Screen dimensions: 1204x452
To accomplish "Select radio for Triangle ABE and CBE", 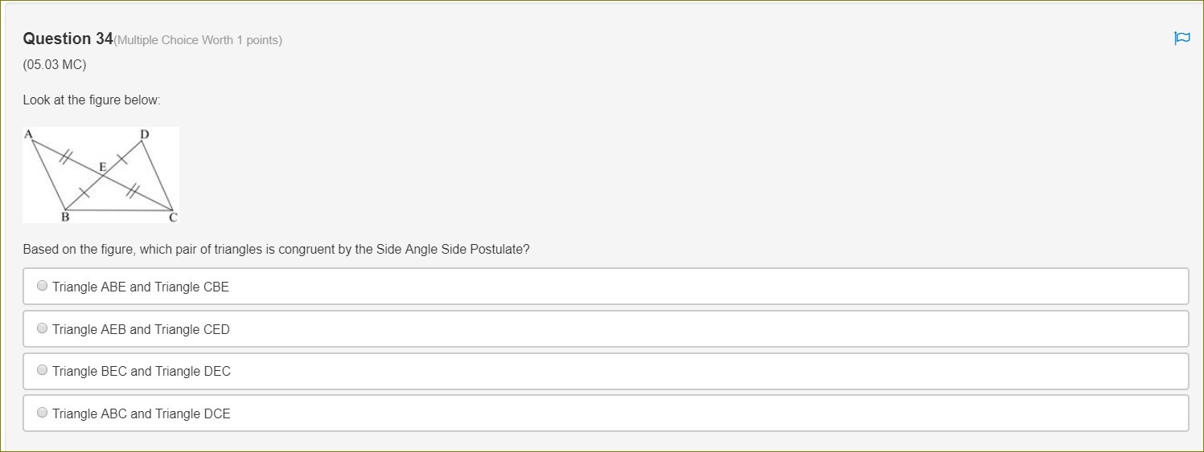I will [43, 286].
